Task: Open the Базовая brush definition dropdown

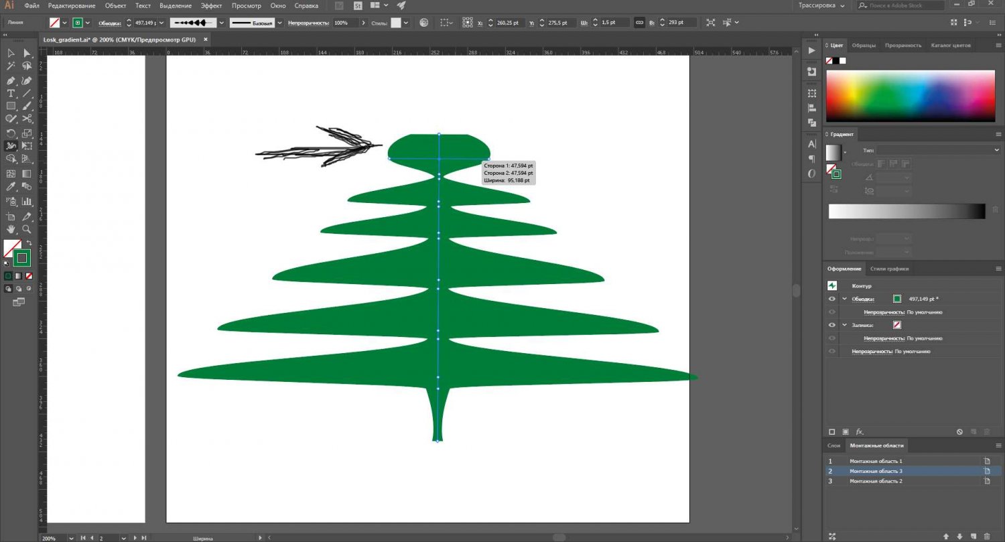Action: (279, 23)
